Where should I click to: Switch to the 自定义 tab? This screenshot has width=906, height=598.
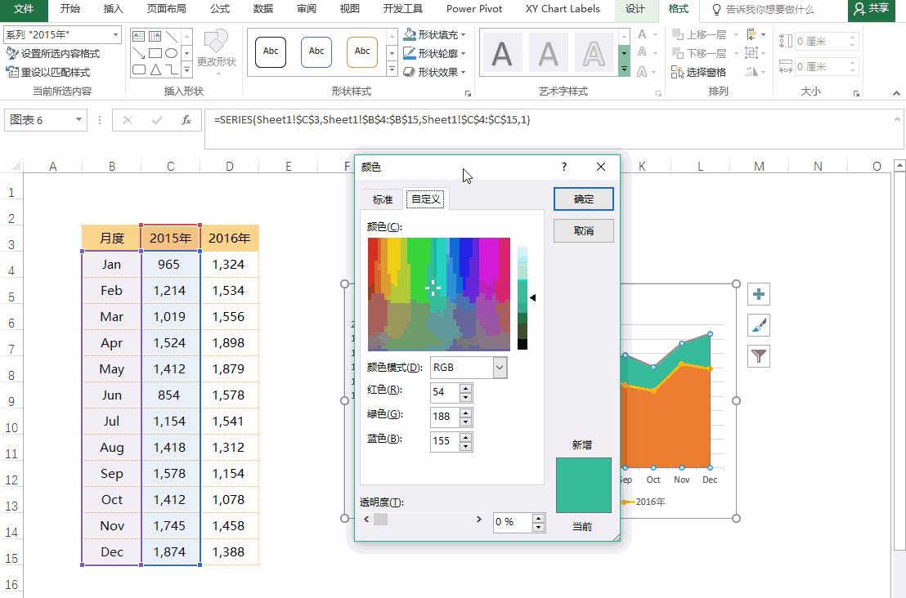point(426,199)
